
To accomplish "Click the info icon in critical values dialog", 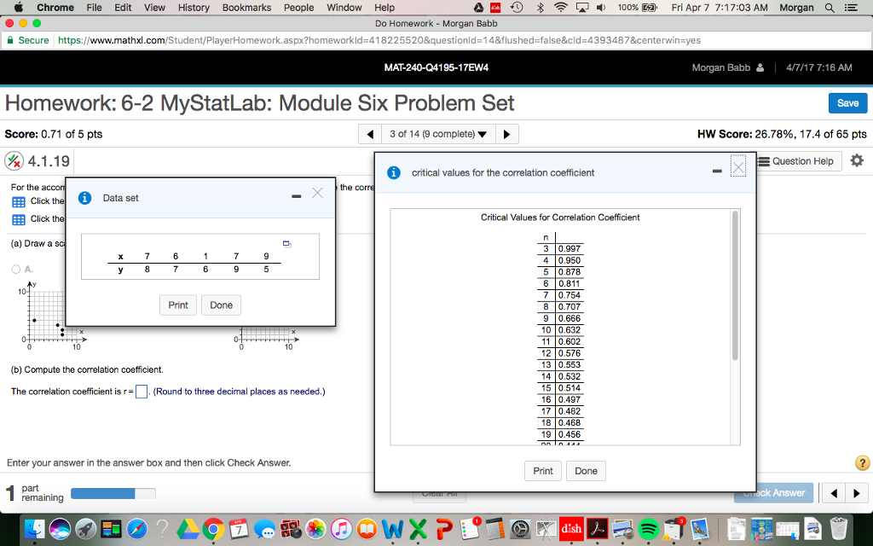I will pos(394,172).
